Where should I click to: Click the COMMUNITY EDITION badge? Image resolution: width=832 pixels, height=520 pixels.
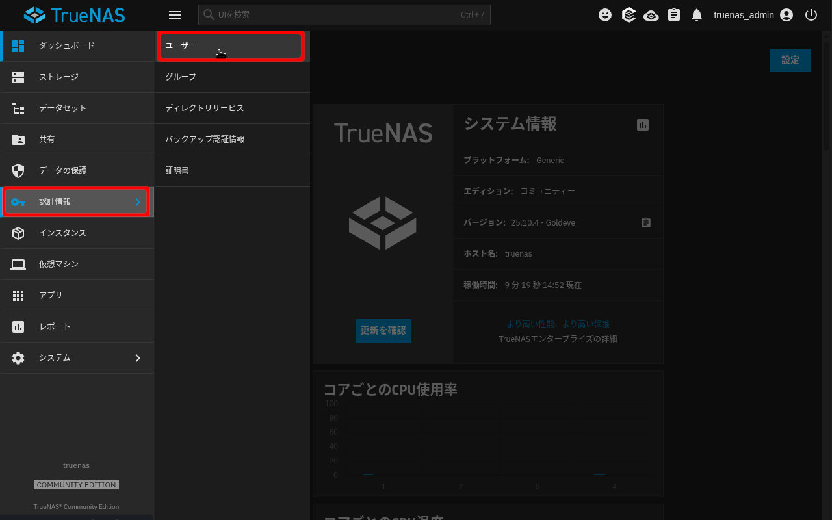[x=77, y=485]
